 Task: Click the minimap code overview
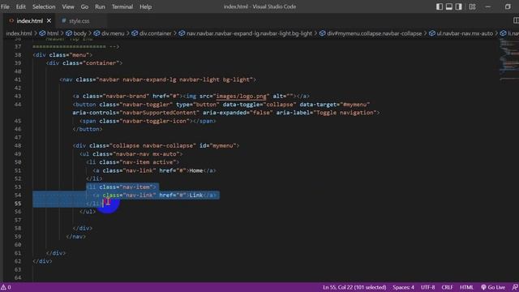tap(509, 59)
